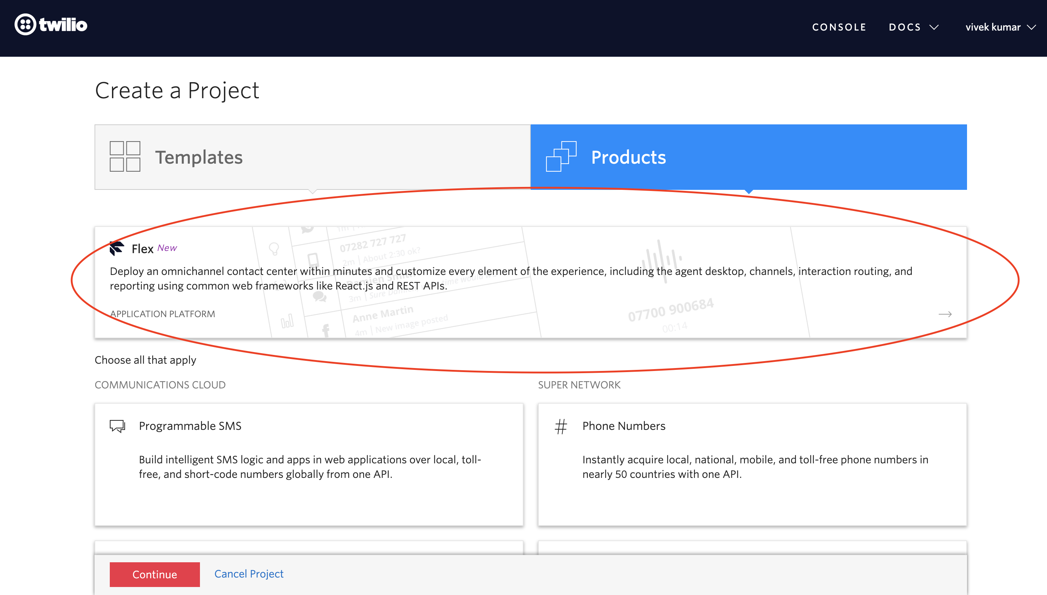Viewport: 1047px width, 595px height.
Task: Click the Products stacked squares icon
Action: click(561, 156)
